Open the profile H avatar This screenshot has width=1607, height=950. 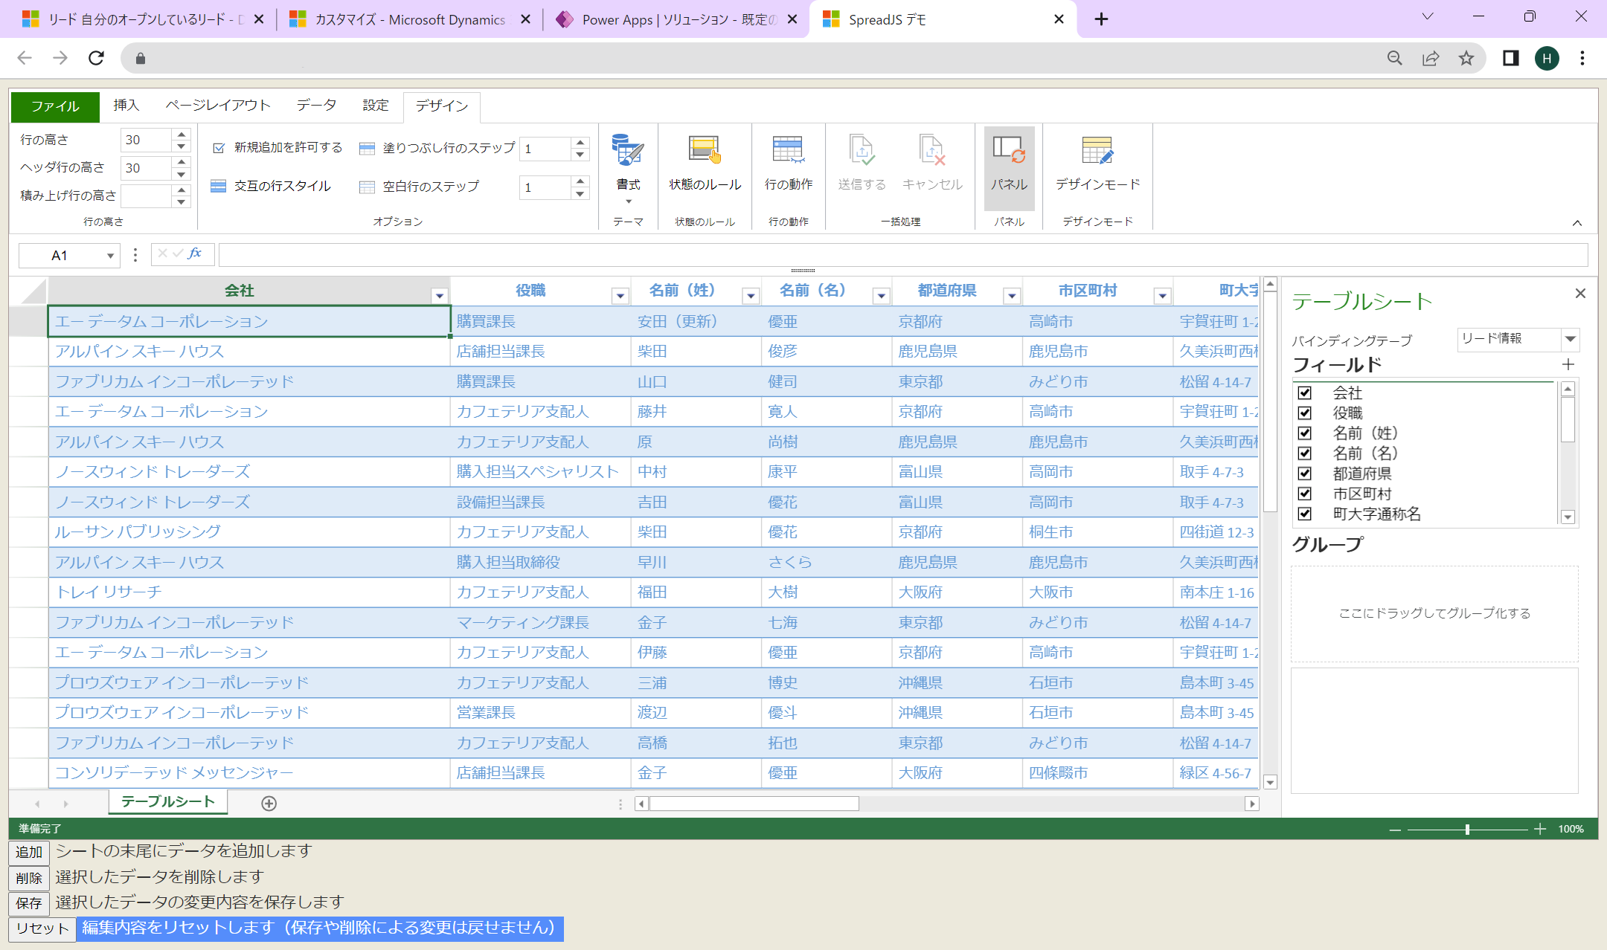(x=1547, y=58)
